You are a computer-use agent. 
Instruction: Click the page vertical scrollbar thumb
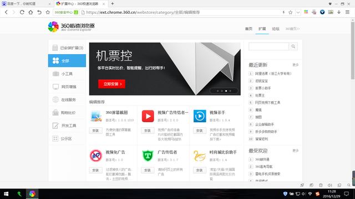pos(353,50)
